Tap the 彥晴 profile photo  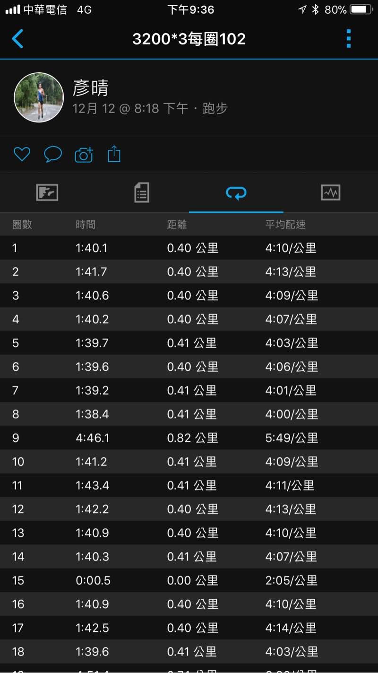click(x=39, y=97)
